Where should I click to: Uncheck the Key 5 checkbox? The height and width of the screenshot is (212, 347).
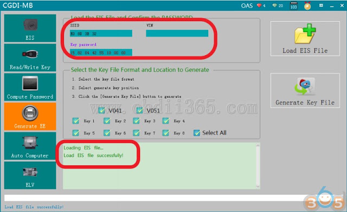(76, 132)
